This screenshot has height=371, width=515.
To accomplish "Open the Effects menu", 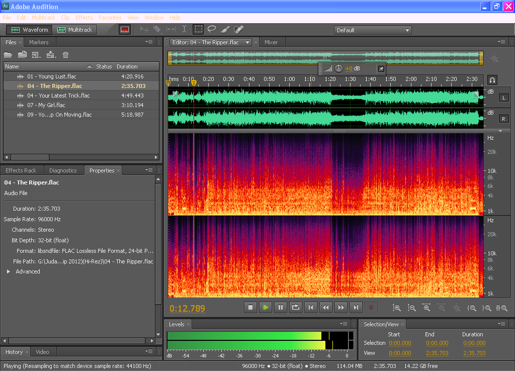I will [84, 18].
